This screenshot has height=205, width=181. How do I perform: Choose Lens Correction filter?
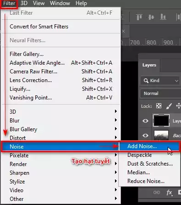pyautogui.click(x=61, y=80)
